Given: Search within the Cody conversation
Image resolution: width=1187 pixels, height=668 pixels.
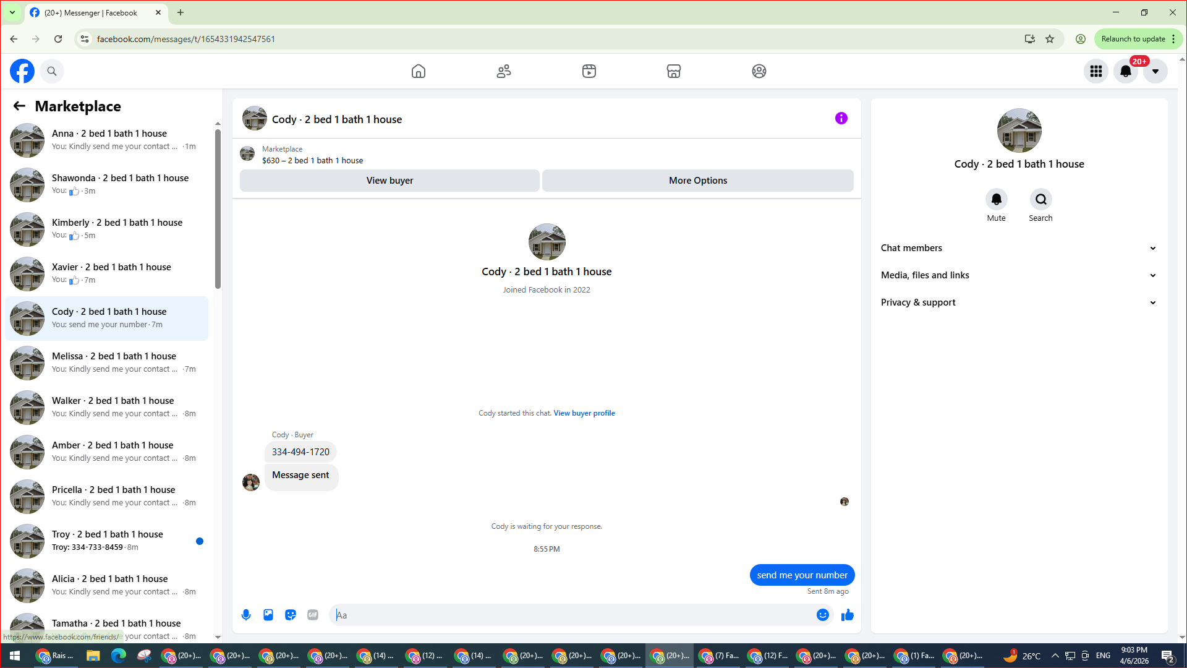Looking at the screenshot, I should coord(1041,199).
